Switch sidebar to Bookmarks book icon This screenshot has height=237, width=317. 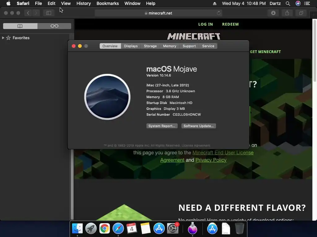pos(20,26)
